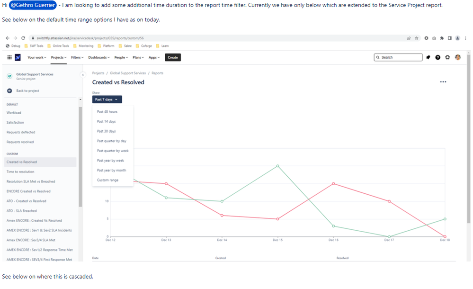Open the Jira help question mark icon

(437, 57)
